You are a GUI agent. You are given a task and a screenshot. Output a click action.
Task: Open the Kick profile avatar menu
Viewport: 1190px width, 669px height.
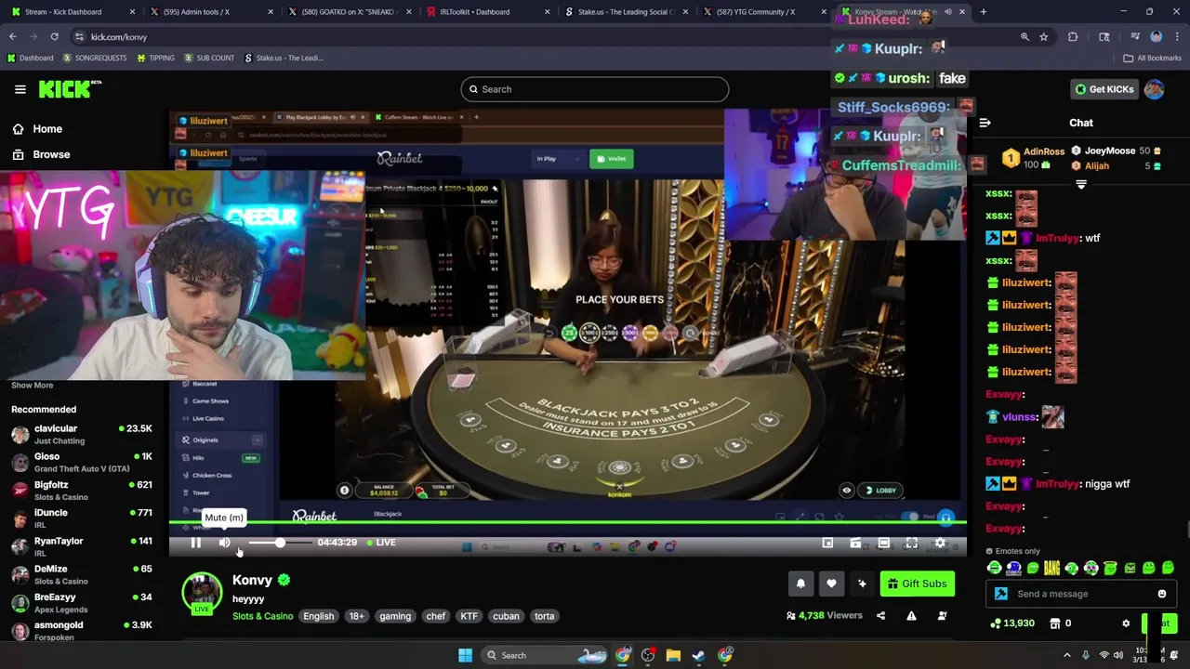(x=1154, y=89)
